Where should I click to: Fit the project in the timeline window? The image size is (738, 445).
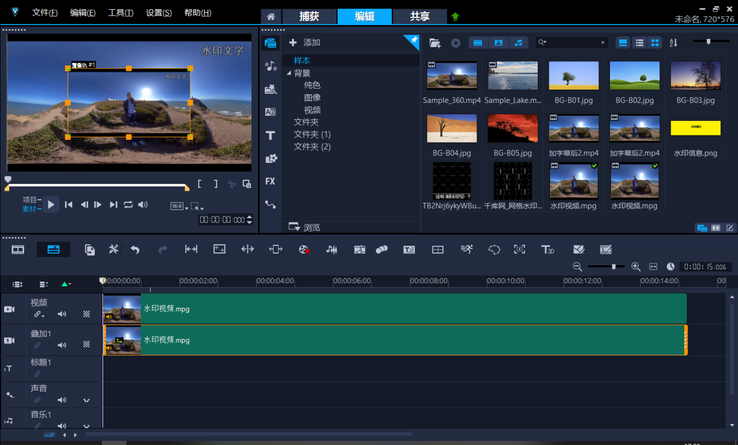pyautogui.click(x=653, y=266)
